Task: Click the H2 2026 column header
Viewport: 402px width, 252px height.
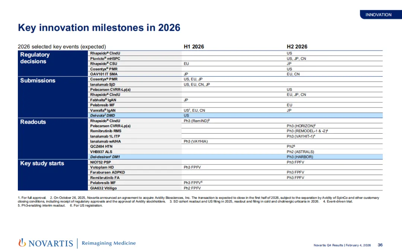Action: click(x=297, y=47)
